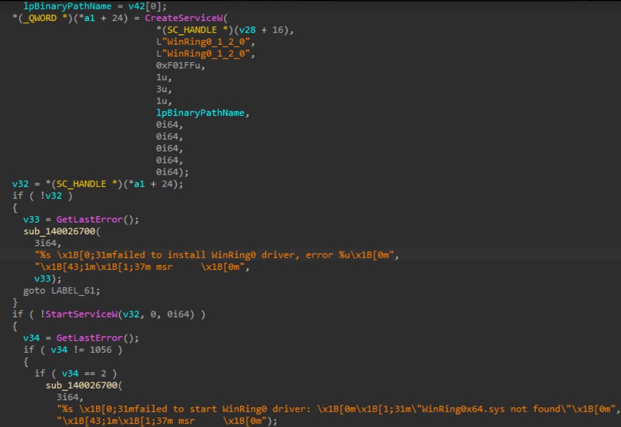Image resolution: width=621 pixels, height=427 pixels.
Task: Click sub_140026700 call above the start error string
Action: [x=78, y=386]
